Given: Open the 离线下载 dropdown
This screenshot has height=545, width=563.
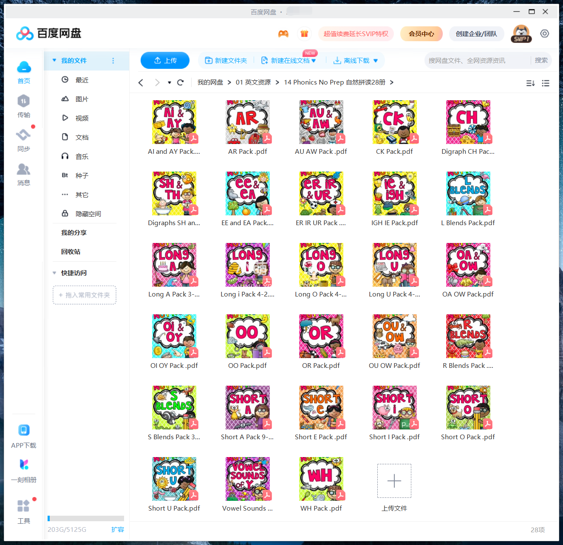Looking at the screenshot, I should [x=356, y=60].
